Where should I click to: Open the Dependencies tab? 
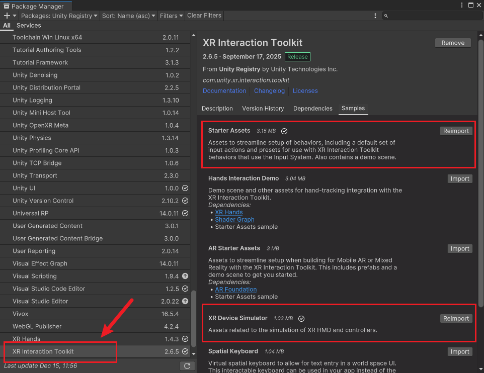point(312,109)
